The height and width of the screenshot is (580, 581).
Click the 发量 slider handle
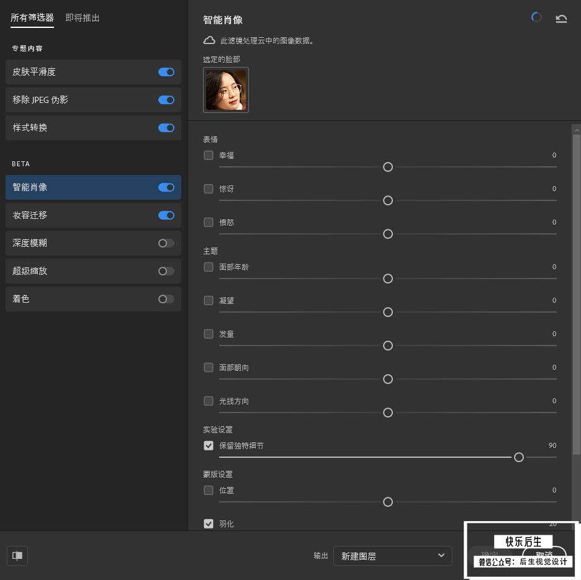click(388, 346)
